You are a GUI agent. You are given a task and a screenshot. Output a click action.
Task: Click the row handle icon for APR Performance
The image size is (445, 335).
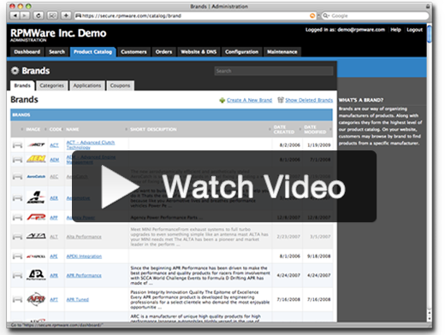click(17, 275)
